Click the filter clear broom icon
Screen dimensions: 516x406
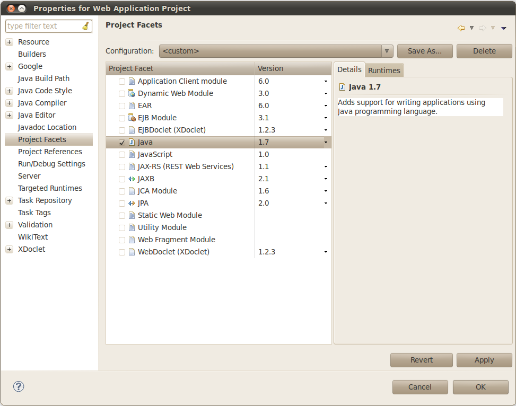click(x=86, y=26)
